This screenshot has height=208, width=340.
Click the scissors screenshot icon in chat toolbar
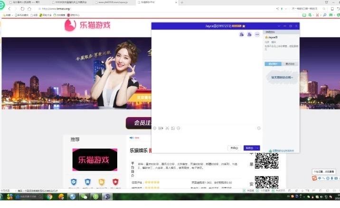coord(167,128)
